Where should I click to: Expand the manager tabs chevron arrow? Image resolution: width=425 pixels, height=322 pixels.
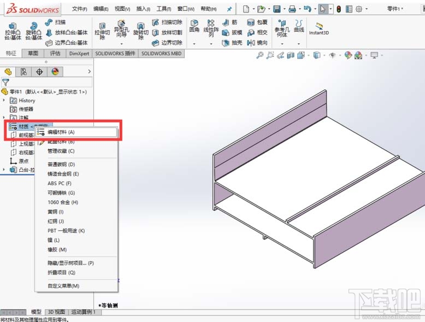click(x=89, y=72)
